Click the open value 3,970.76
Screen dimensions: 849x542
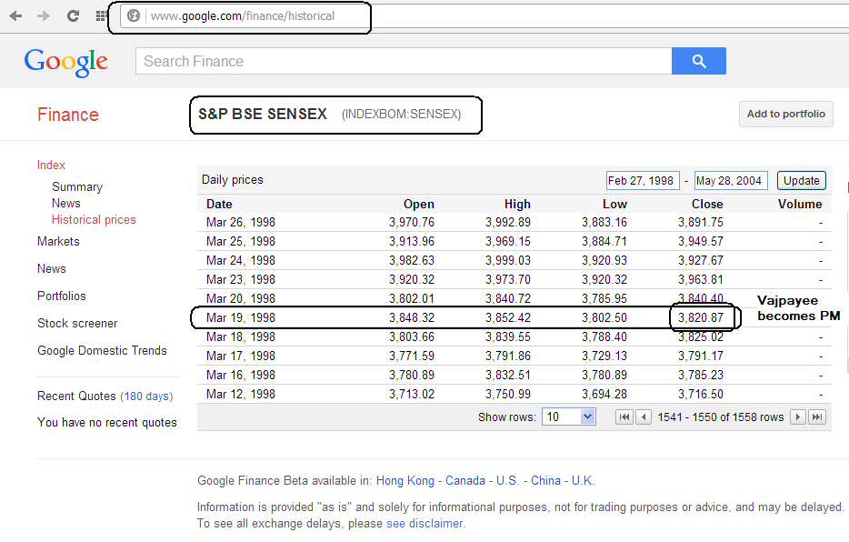412,223
